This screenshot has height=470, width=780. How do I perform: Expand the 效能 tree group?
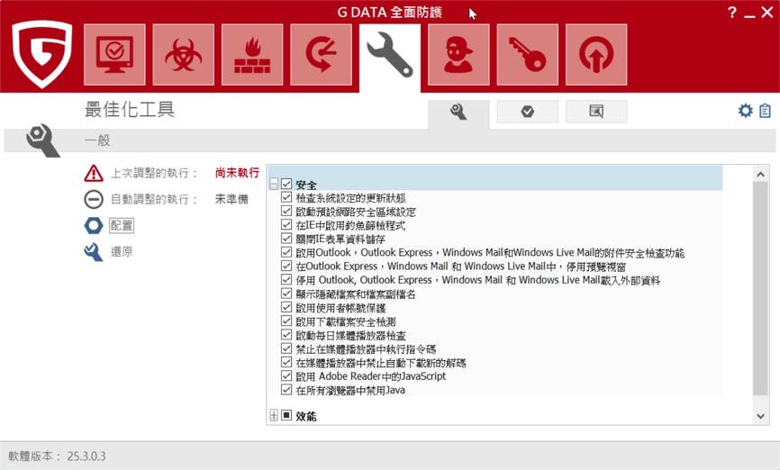274,415
